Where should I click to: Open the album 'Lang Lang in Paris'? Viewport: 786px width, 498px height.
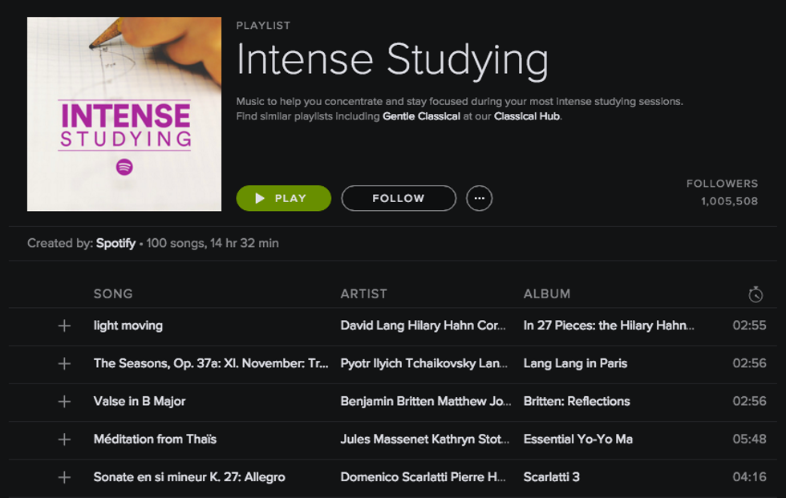coord(575,363)
